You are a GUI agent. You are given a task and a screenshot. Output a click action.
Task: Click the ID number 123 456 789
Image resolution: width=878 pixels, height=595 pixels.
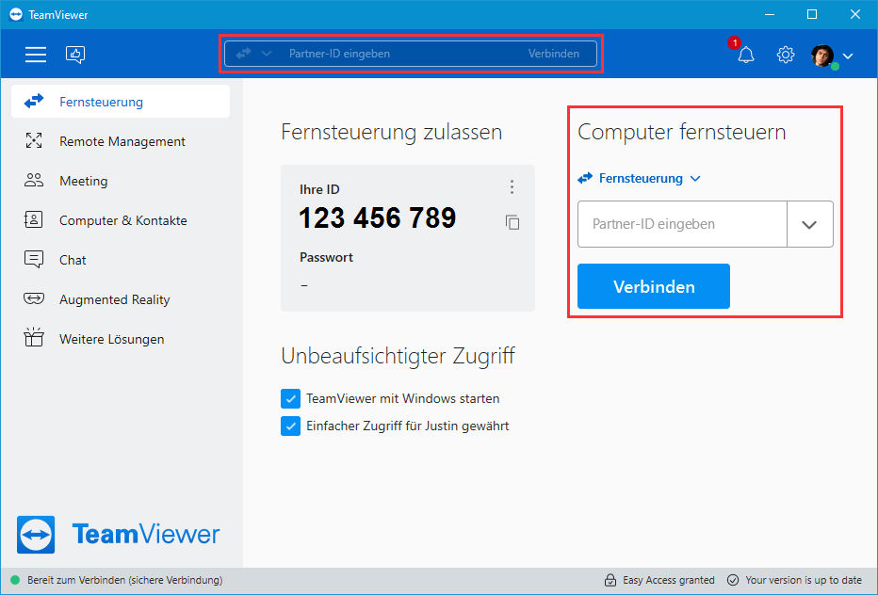point(378,217)
